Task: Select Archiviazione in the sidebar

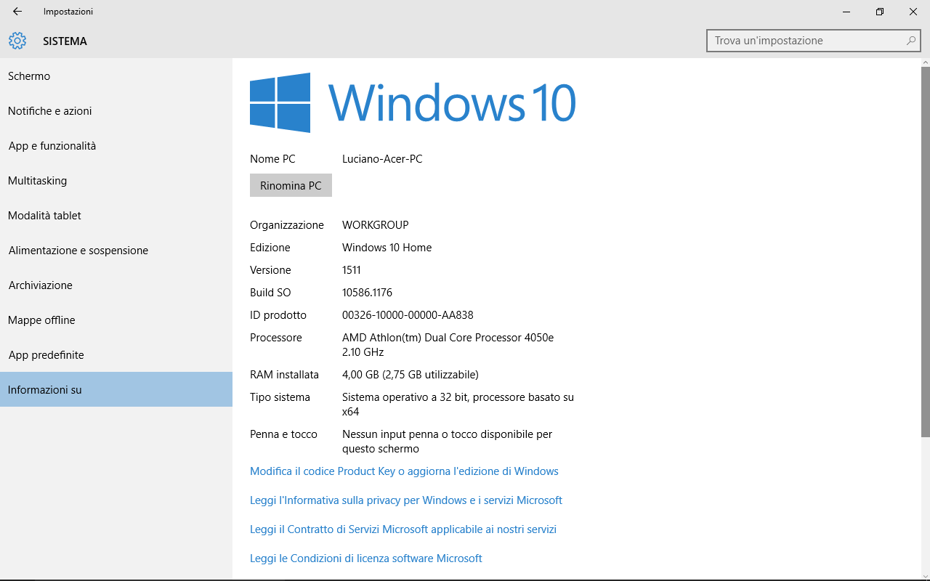Action: (41, 285)
